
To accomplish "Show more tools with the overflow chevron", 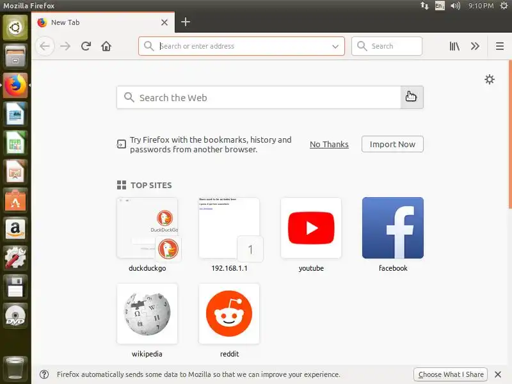I will pyautogui.click(x=475, y=46).
